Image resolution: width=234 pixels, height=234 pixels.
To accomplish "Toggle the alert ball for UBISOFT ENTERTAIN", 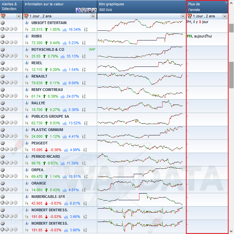I will (3, 23).
